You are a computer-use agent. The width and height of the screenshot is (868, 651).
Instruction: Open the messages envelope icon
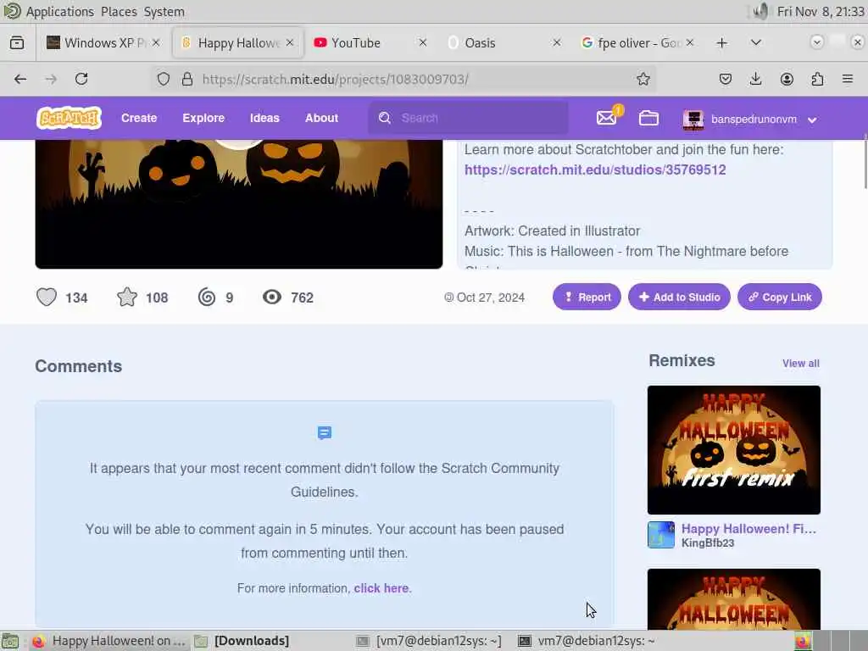(606, 118)
